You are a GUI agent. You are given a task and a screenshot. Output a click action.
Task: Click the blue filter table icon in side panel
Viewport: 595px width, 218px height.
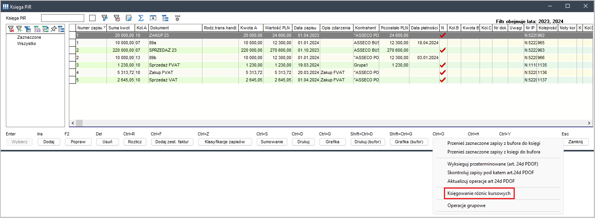27,29
